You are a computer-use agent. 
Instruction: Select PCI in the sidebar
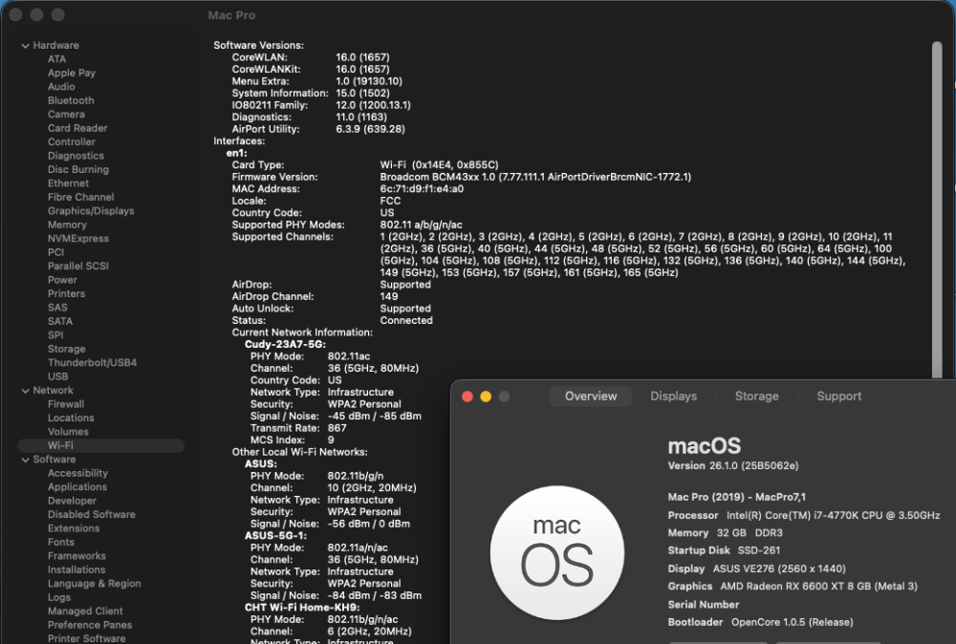(55, 252)
